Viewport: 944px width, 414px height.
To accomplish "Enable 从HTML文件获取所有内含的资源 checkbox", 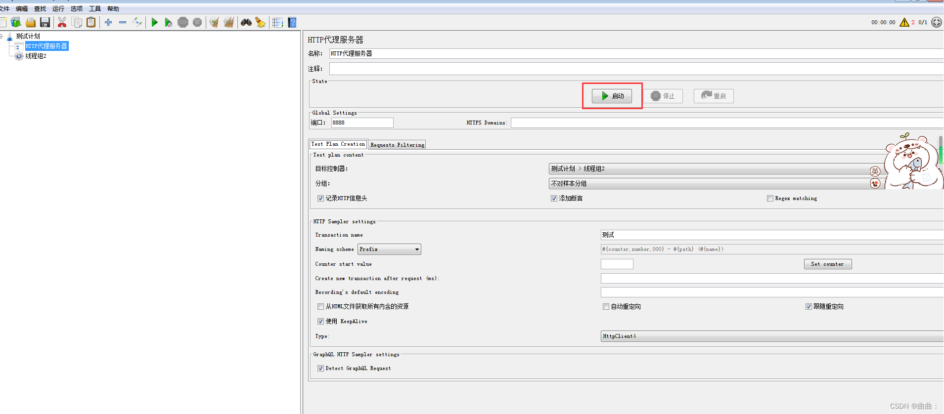I will click(x=320, y=306).
